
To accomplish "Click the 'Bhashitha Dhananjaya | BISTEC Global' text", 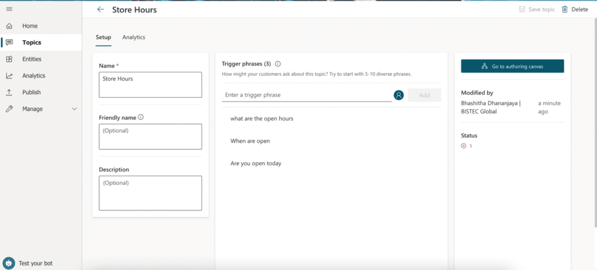I will click(491, 107).
